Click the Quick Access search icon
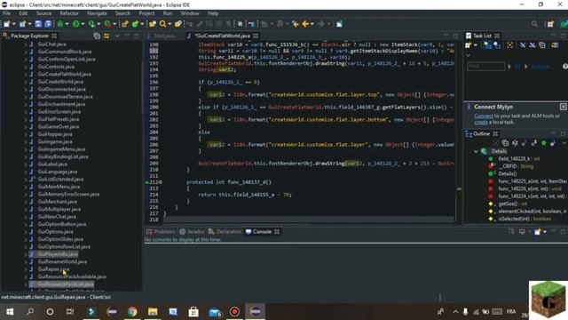Image resolution: width=568 pixels, height=320 pixels. click(x=534, y=24)
